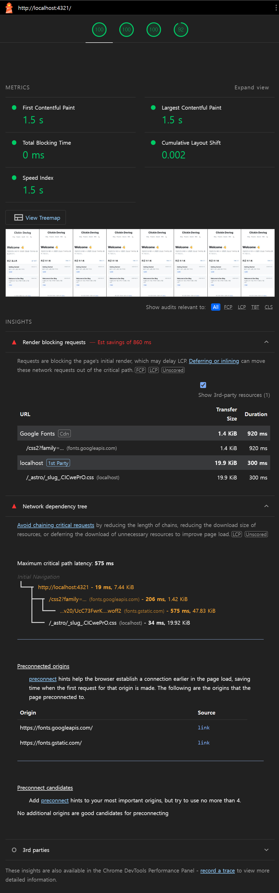Image resolution: width=279 pixels, height=893 pixels.
Task: Open the Deferring or inlining link
Action: click(214, 361)
